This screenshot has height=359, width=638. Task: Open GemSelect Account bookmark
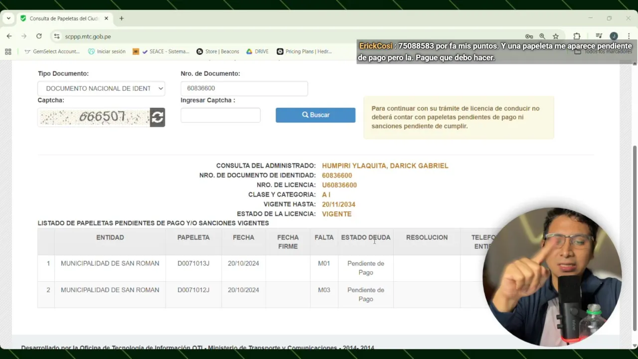(x=52, y=51)
